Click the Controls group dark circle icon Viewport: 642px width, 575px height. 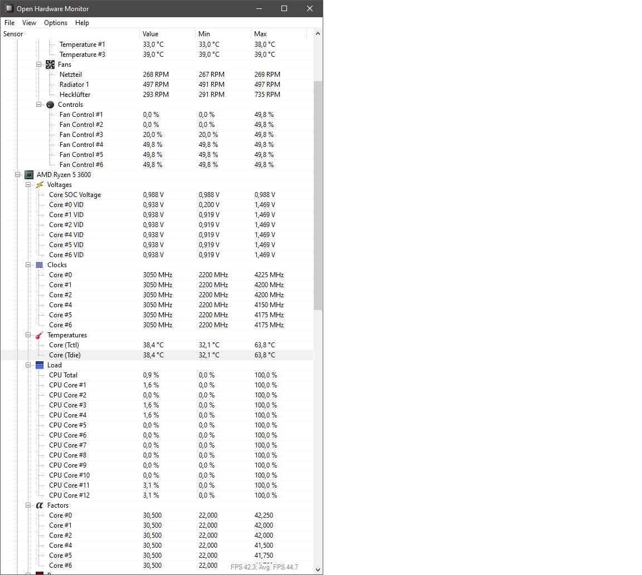tap(50, 105)
